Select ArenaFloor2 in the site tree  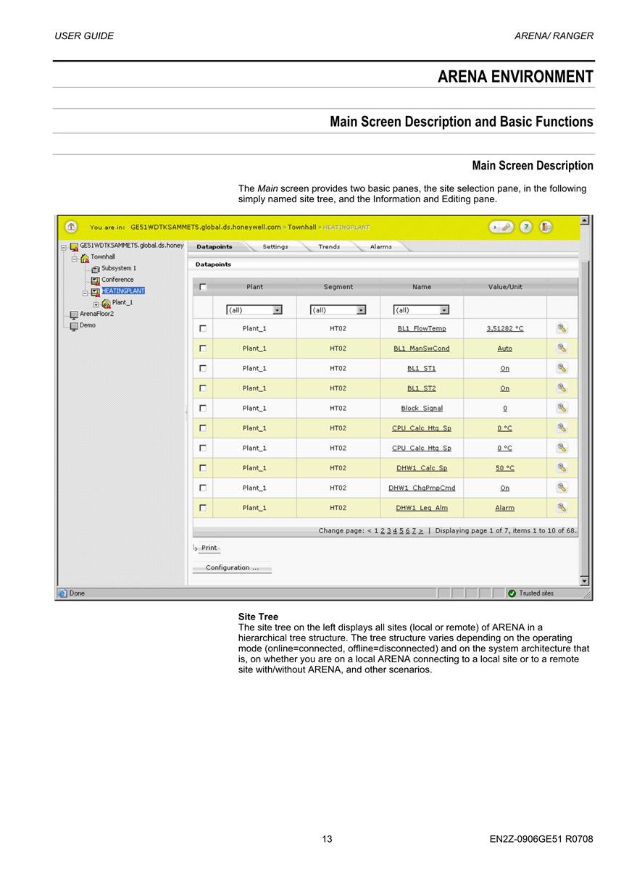click(x=96, y=314)
